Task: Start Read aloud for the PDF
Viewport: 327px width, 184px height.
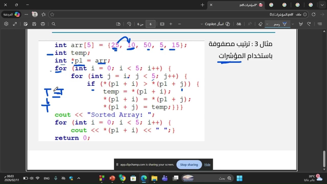Action: pyautogui.click(x=250, y=24)
